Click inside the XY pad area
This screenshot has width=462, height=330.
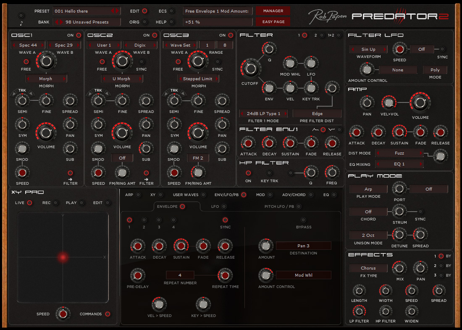63,257
